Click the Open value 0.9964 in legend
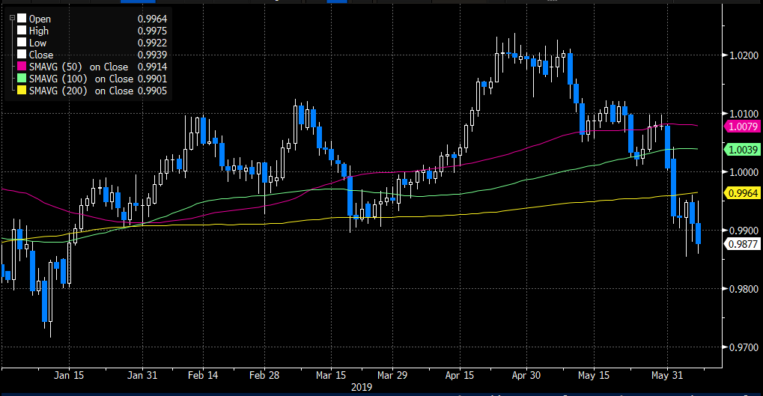The image size is (763, 396). (x=152, y=19)
